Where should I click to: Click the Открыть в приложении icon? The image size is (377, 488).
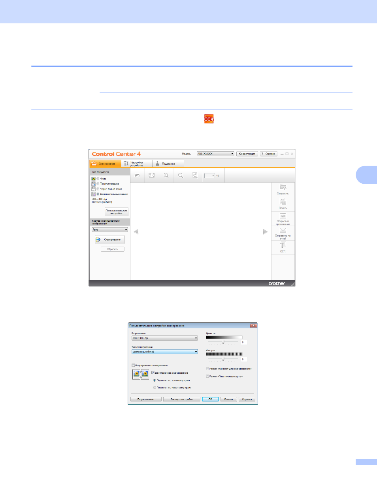click(x=283, y=216)
